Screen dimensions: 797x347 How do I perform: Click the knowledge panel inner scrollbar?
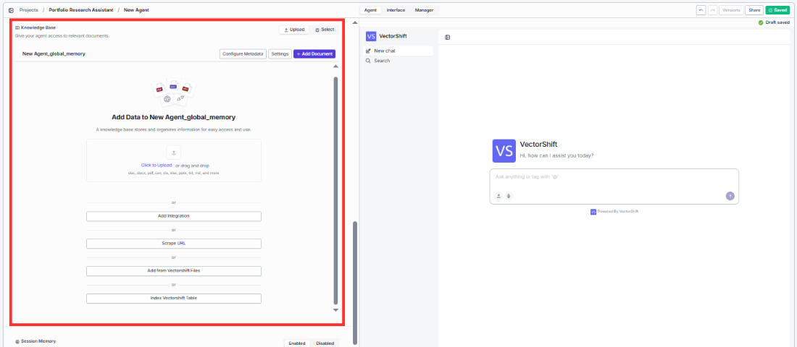pyautogui.click(x=335, y=190)
